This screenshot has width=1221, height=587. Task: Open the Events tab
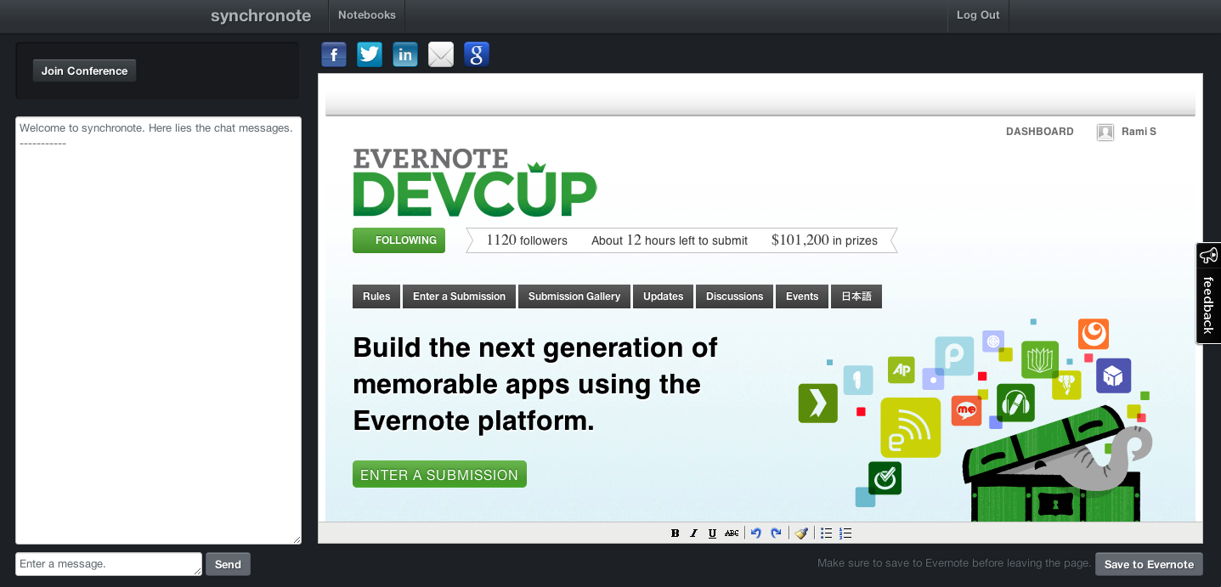[x=802, y=296]
